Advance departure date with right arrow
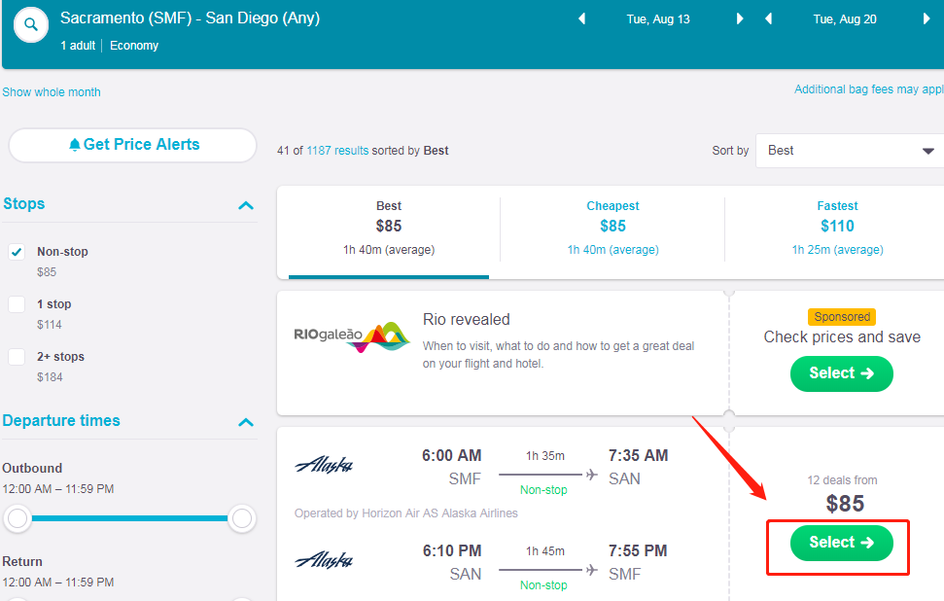The image size is (944, 601). click(x=740, y=18)
